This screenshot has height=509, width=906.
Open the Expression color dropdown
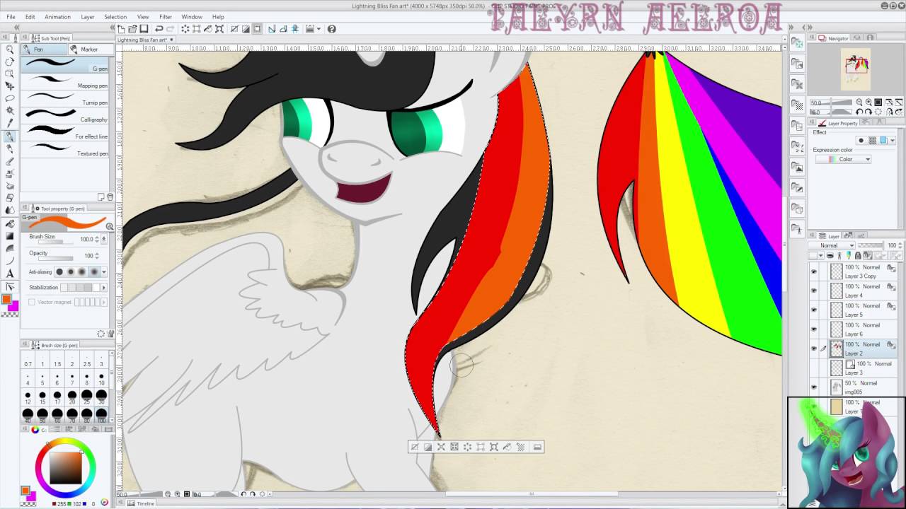click(844, 159)
